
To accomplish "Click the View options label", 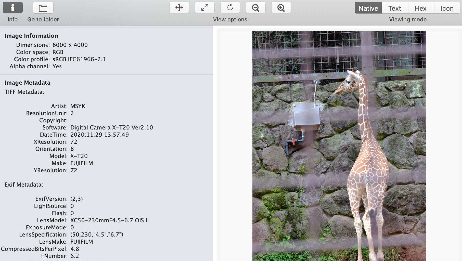I will [x=230, y=20].
